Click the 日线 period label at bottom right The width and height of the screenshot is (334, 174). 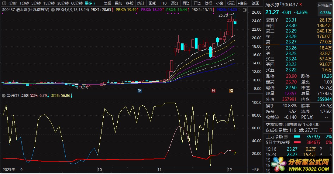(255, 169)
